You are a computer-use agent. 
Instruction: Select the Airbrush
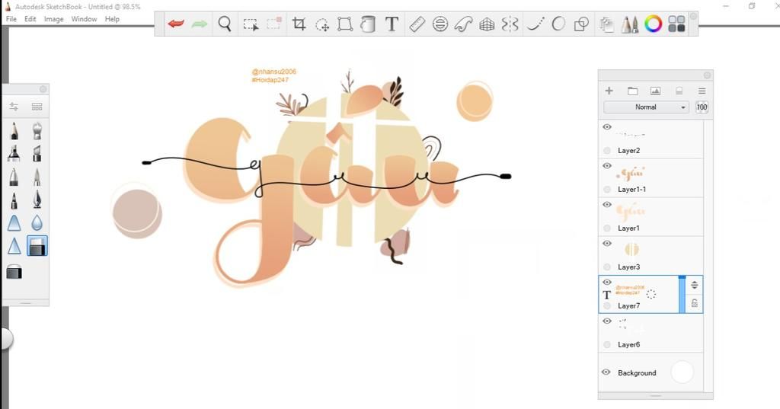(37, 130)
